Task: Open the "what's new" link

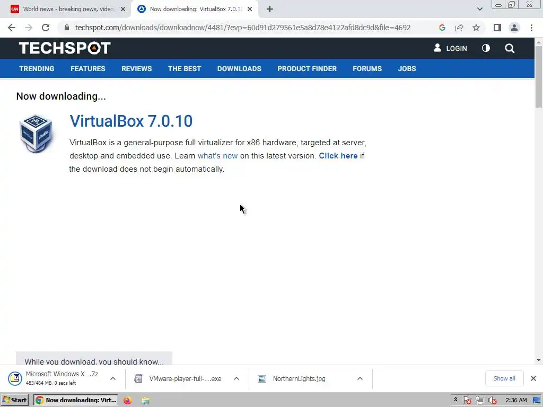Action: click(x=217, y=156)
